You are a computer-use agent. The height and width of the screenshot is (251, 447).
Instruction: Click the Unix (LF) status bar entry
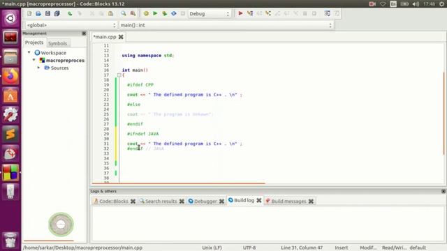(x=212, y=248)
